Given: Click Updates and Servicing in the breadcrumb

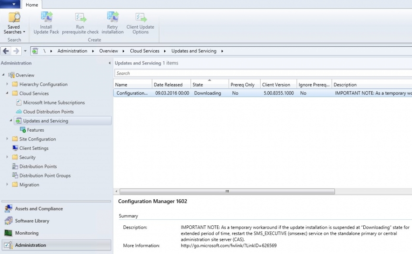Looking at the screenshot, I should [x=194, y=51].
